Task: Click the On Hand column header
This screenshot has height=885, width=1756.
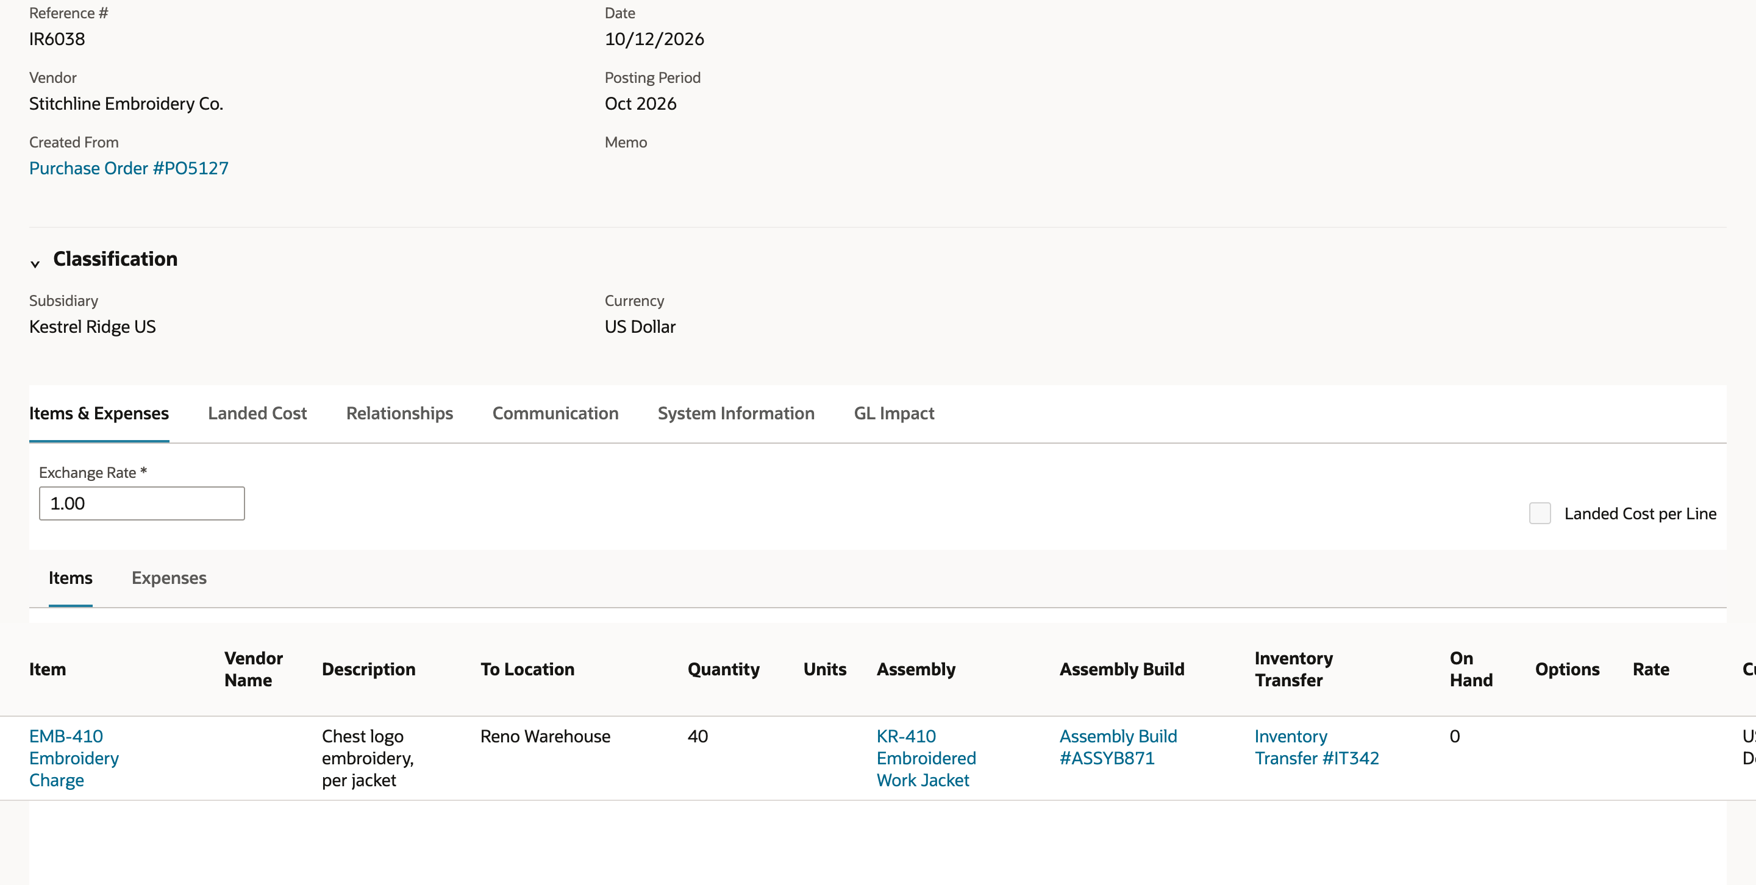Action: [x=1471, y=670]
